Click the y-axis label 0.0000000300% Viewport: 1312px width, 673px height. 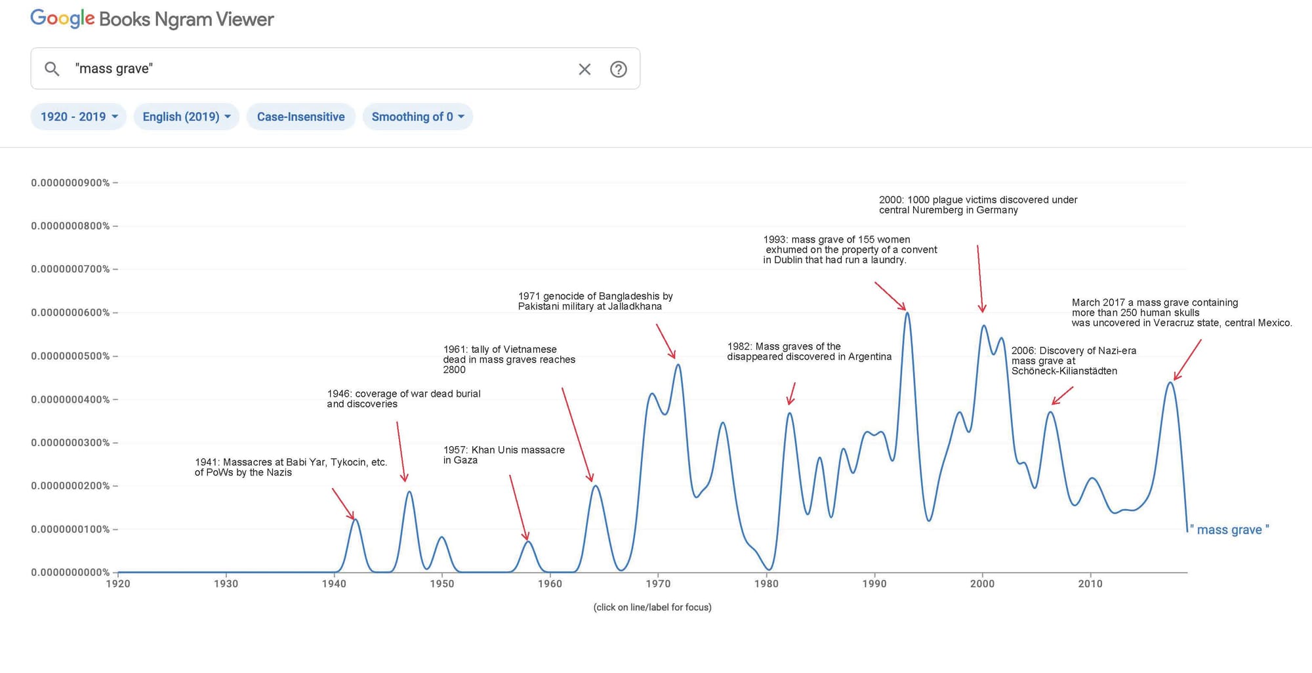click(70, 443)
